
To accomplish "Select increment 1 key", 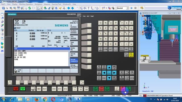I will 75,89.
